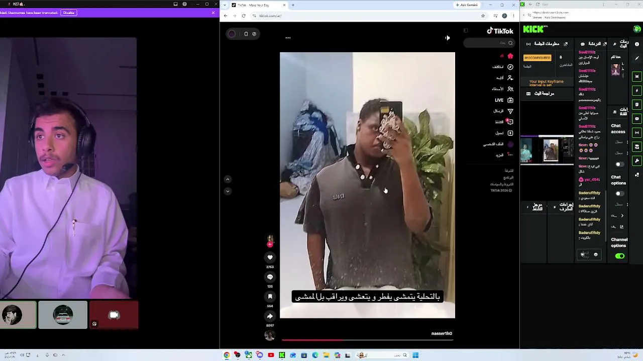Share the TikTok video
Screen dimensions: 643x361
pos(270,316)
